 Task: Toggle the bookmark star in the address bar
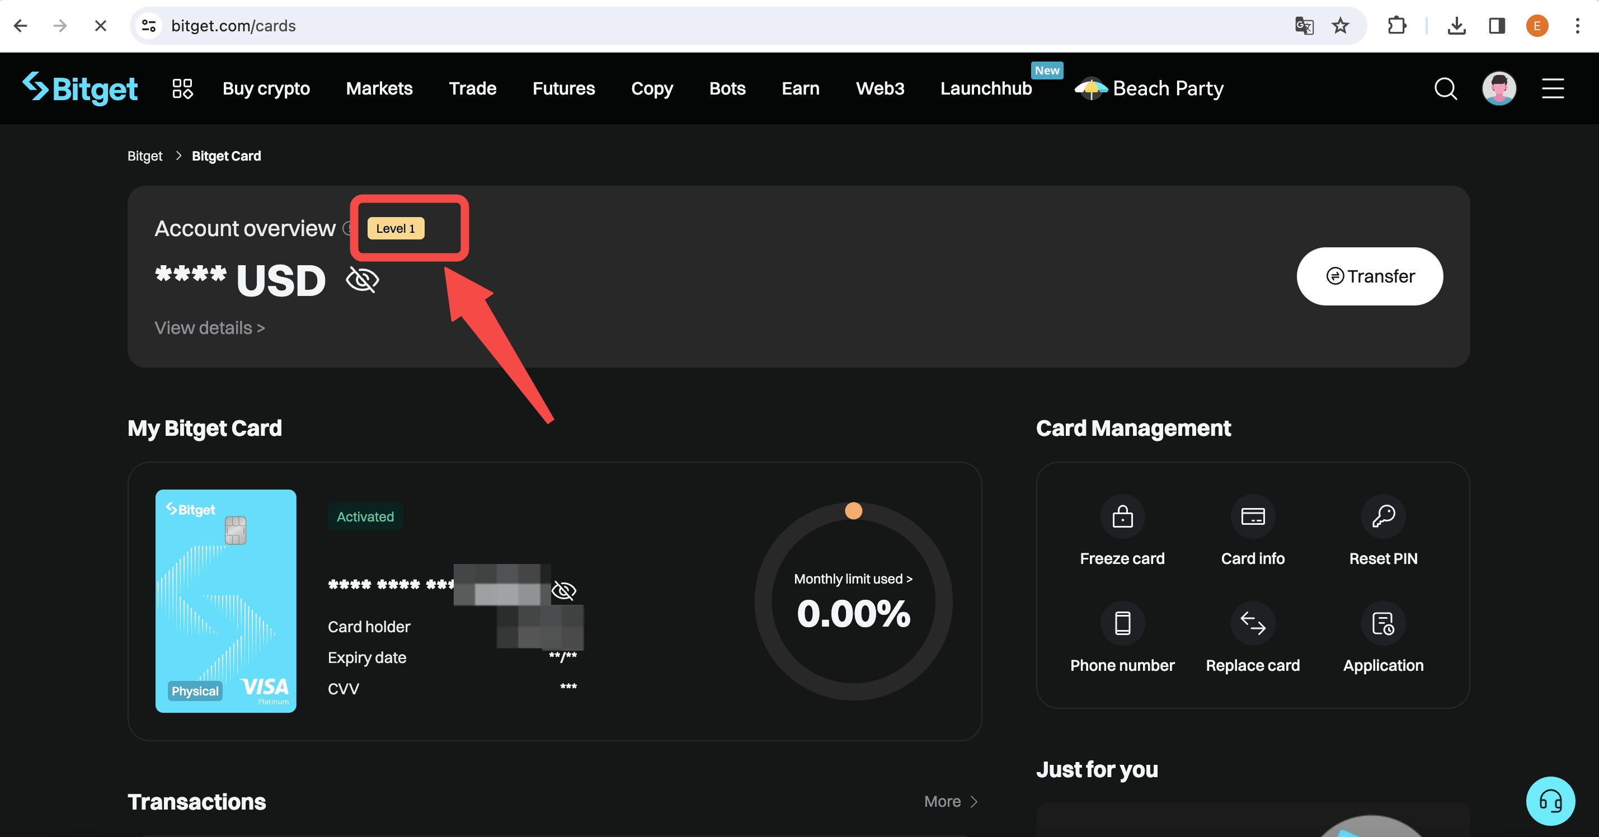(1340, 26)
